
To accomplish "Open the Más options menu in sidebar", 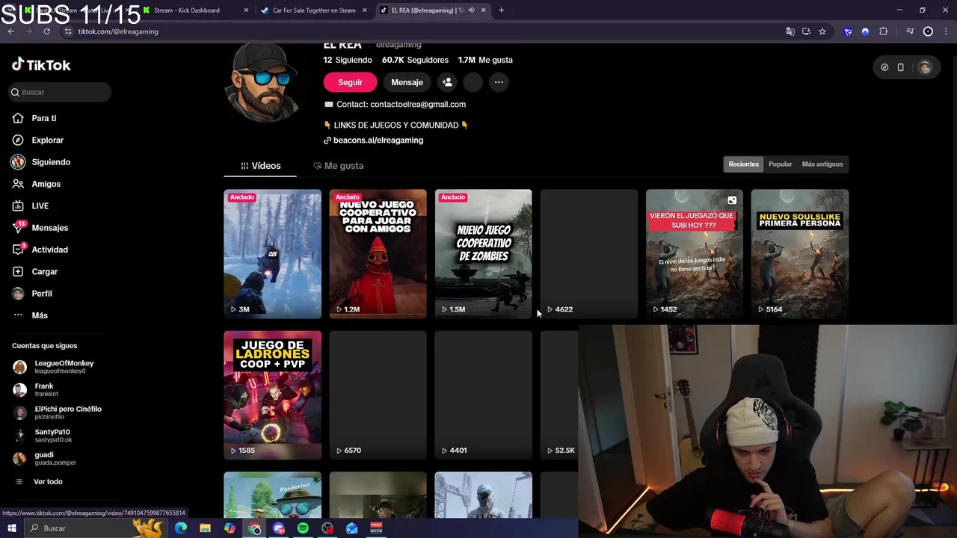I will [30, 315].
